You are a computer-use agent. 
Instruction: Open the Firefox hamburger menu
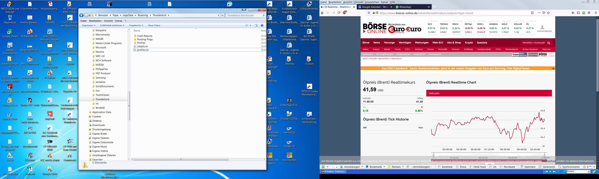pos(596,13)
